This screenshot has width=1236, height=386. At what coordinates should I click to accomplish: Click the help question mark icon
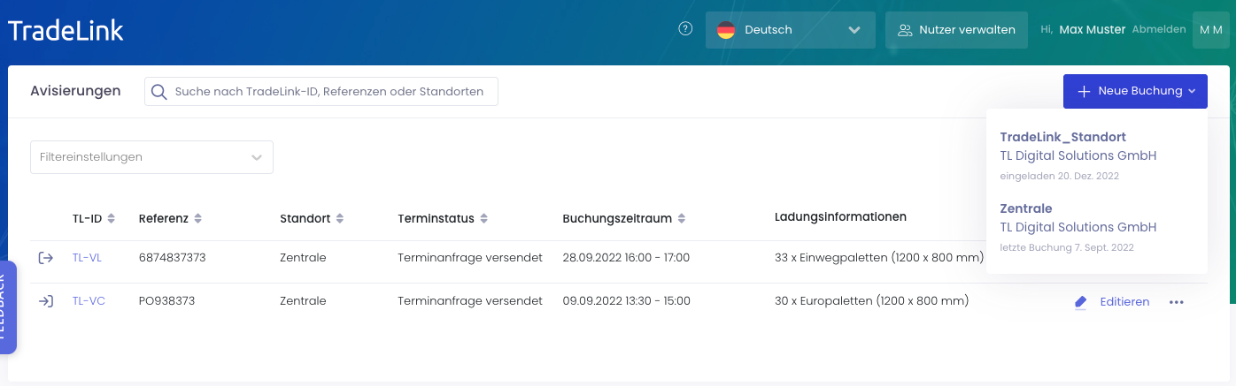click(x=685, y=29)
